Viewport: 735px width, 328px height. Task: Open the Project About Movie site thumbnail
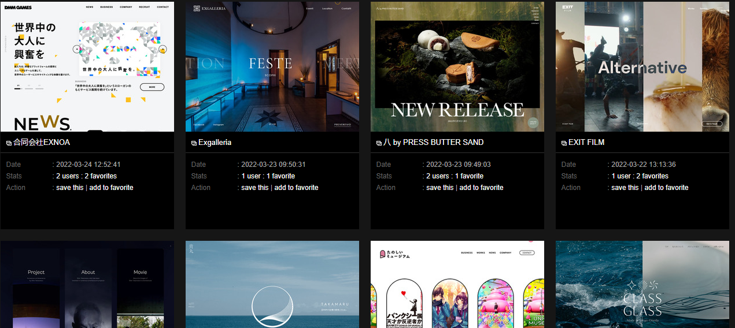pyautogui.click(x=87, y=285)
